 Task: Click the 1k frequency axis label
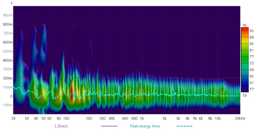142,118
